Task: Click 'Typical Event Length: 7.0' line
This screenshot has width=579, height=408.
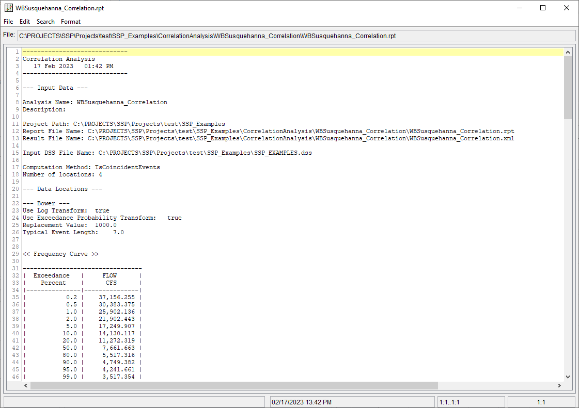Action: pos(73,233)
